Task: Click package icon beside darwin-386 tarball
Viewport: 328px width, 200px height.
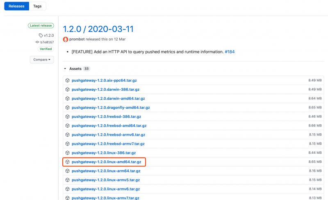Action: 67,89
